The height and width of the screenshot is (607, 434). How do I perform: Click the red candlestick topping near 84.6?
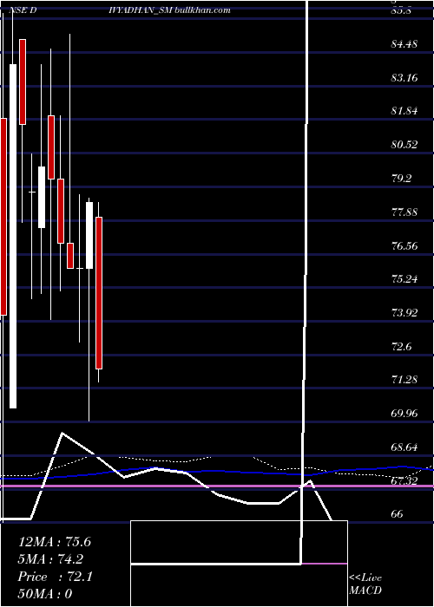(23, 82)
